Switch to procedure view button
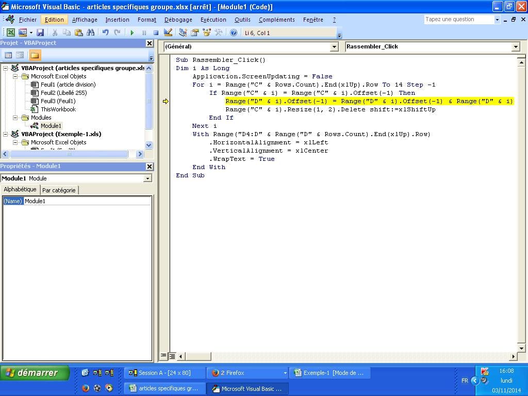Viewport: 528px width, 396px height. (163, 356)
